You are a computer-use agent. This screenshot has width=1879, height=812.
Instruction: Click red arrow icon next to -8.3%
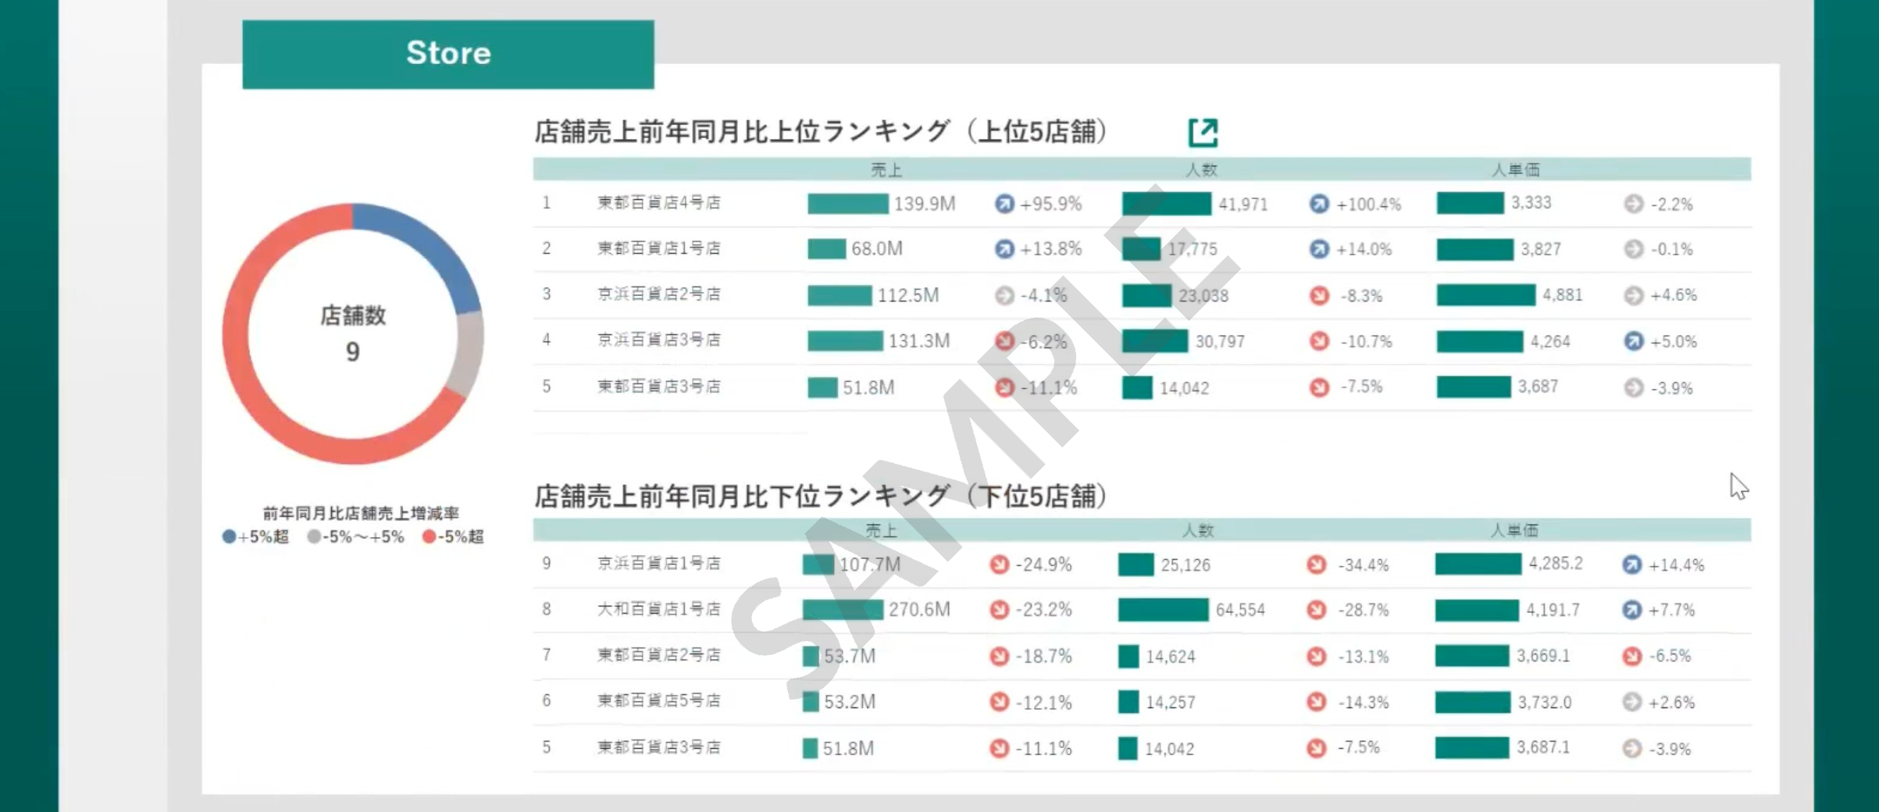[1319, 295]
